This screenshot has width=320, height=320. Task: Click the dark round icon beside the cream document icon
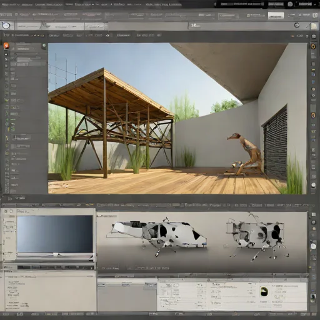(x=297, y=25)
